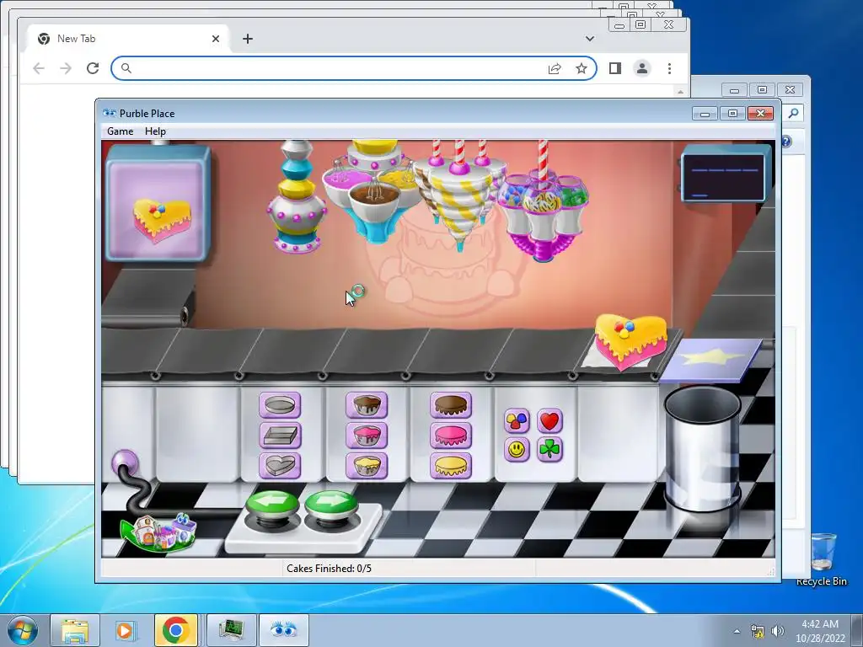This screenshot has width=863, height=647.
Task: Click the Chrome taskbar icon
Action: 176,630
